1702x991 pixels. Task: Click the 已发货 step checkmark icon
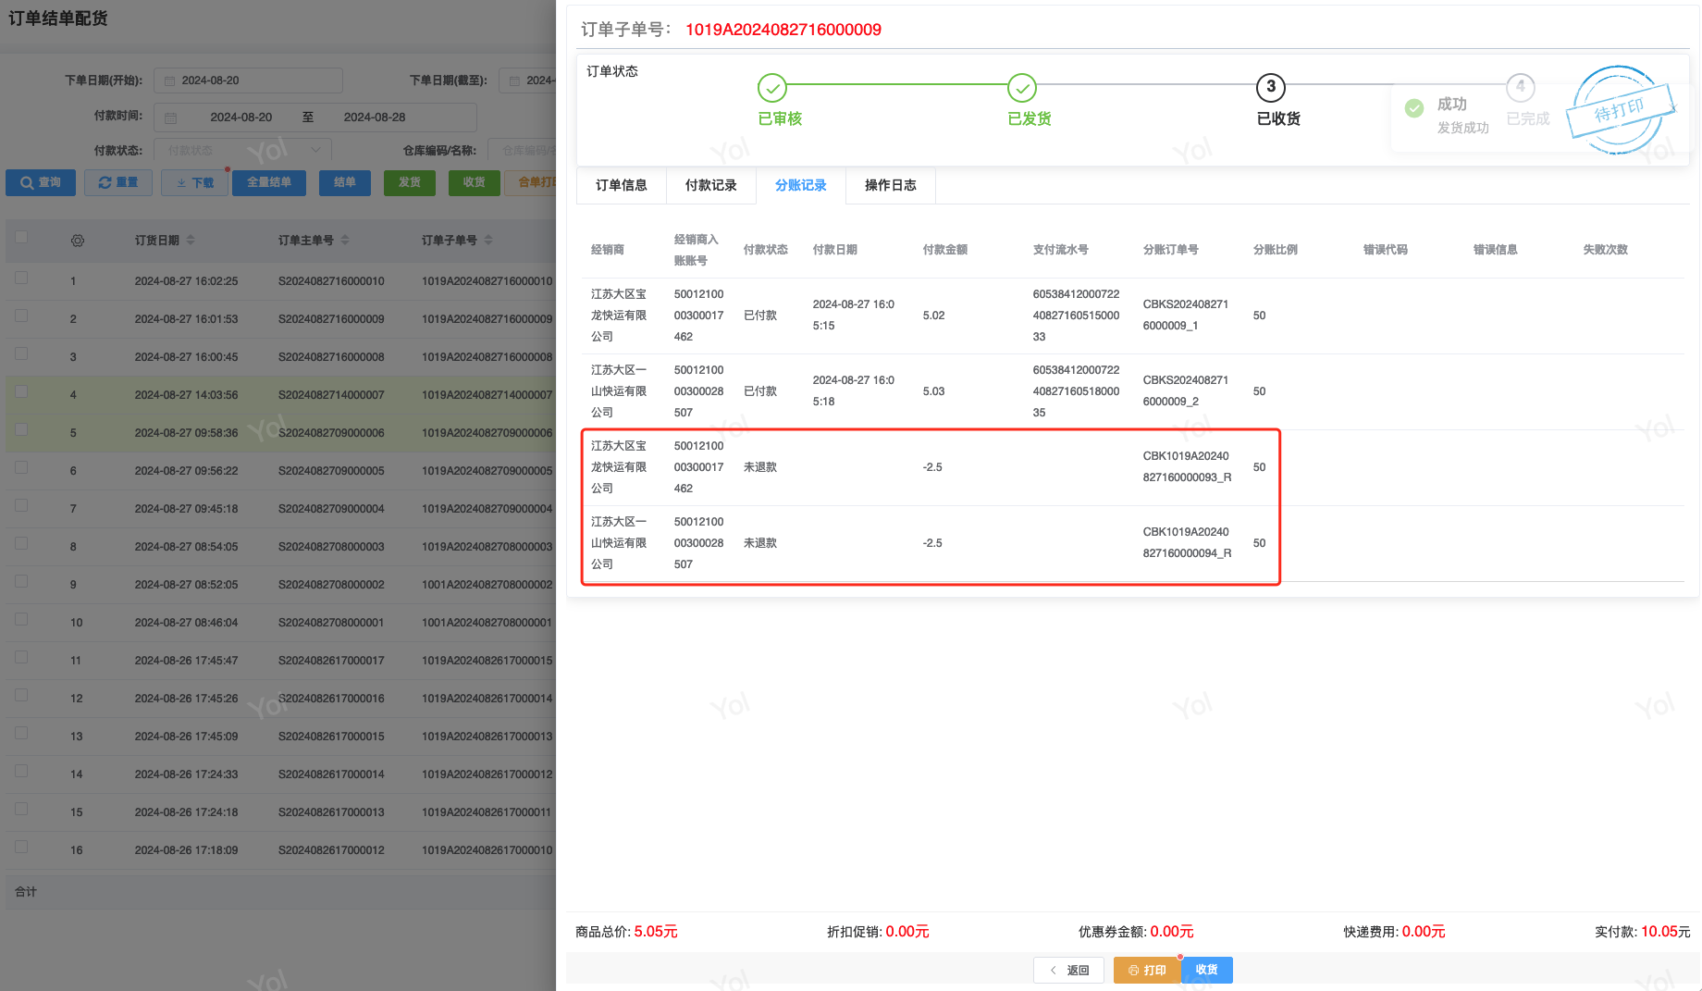click(x=1021, y=88)
